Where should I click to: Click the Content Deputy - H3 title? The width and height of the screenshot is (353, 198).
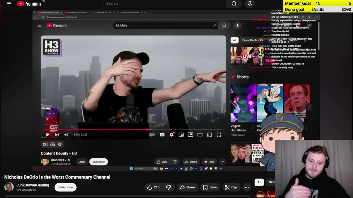59,153
